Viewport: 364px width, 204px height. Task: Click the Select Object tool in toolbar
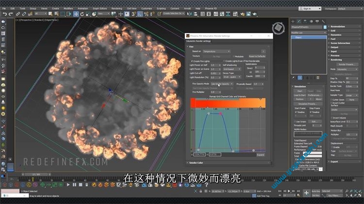tap(50, 14)
